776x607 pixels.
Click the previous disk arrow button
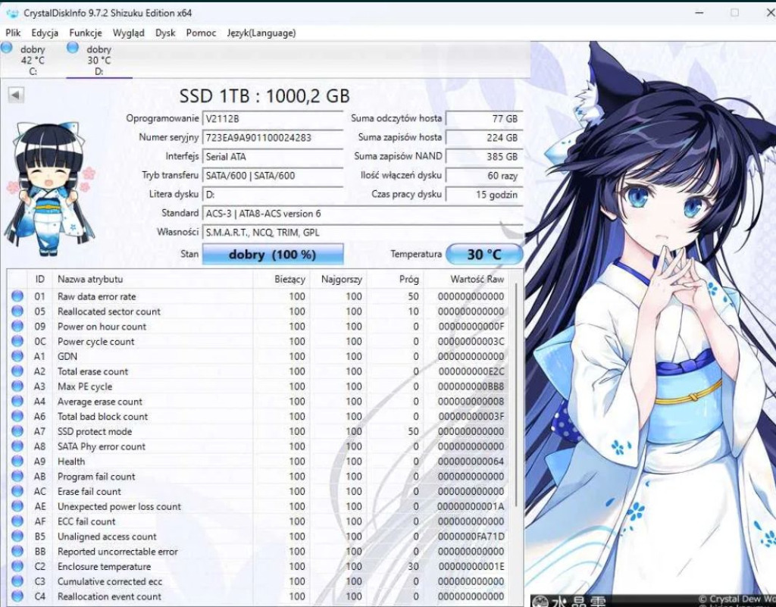click(16, 95)
